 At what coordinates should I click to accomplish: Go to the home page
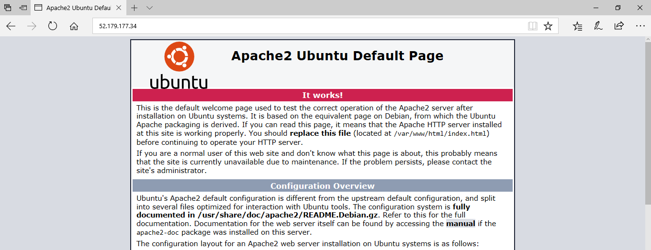pos(74,26)
